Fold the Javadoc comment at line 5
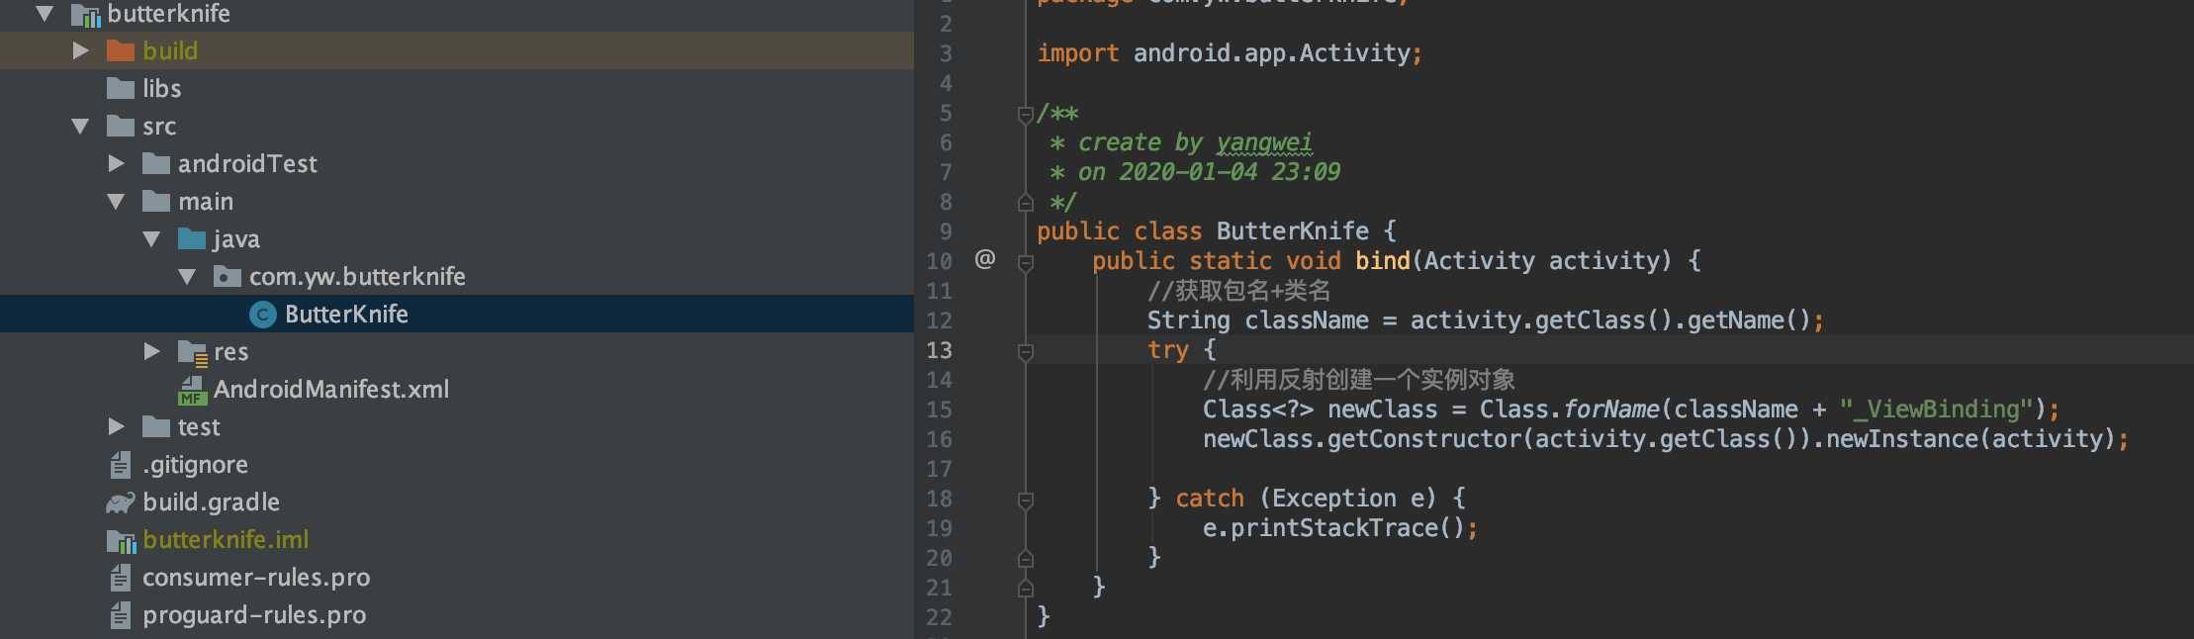2194x639 pixels. pos(1026,115)
